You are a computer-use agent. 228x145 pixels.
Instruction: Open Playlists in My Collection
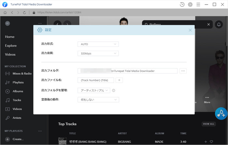(14, 82)
